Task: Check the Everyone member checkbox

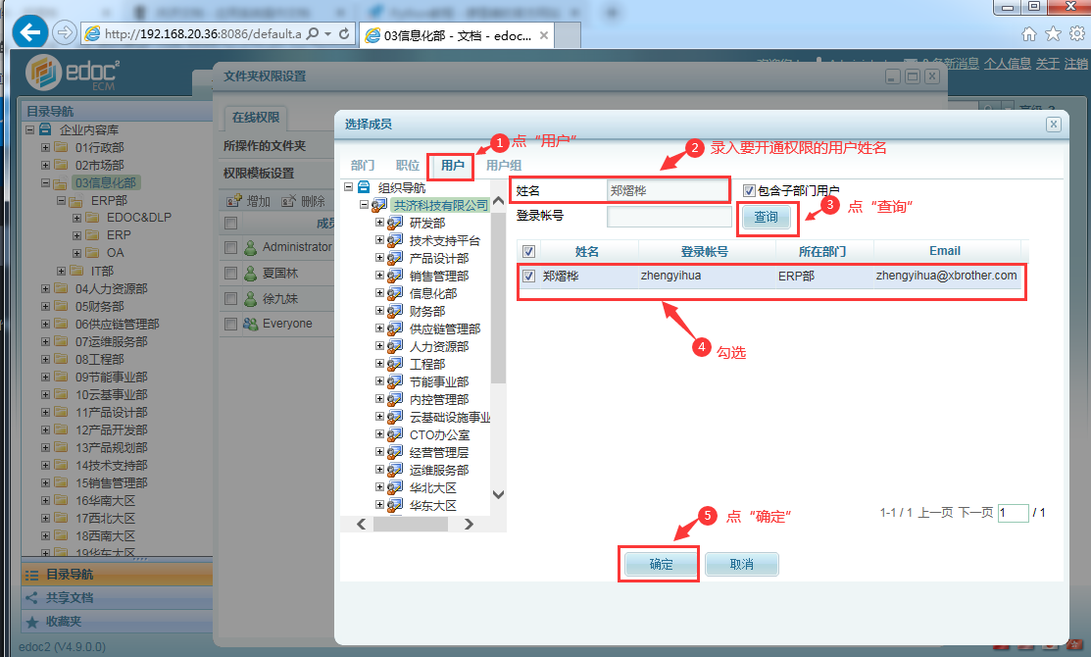Action: click(230, 324)
